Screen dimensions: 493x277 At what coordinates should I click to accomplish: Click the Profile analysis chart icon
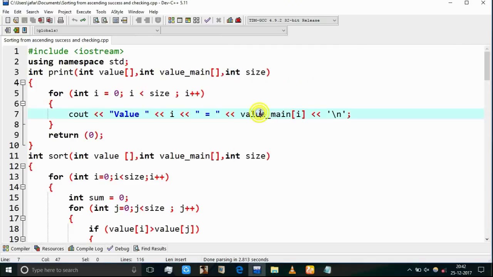tap(230, 20)
